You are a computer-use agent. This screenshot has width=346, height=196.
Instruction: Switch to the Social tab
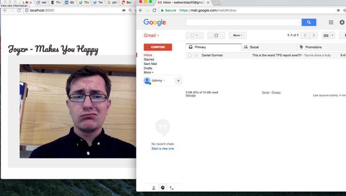(269, 47)
